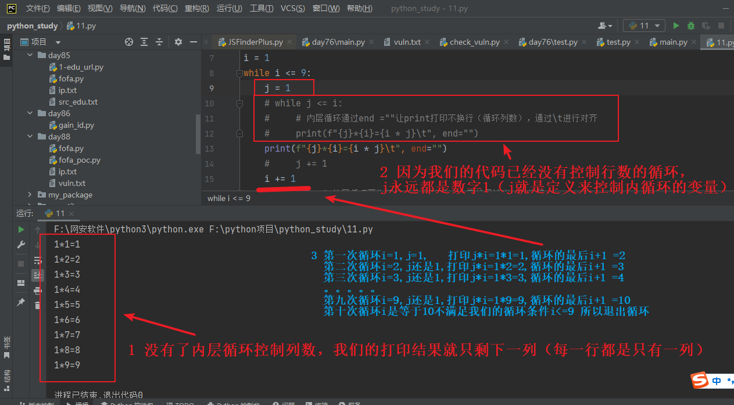This screenshot has width=734, height=405.
Task: Click the Sogou 中 input method indicator
Action: [x=717, y=381]
